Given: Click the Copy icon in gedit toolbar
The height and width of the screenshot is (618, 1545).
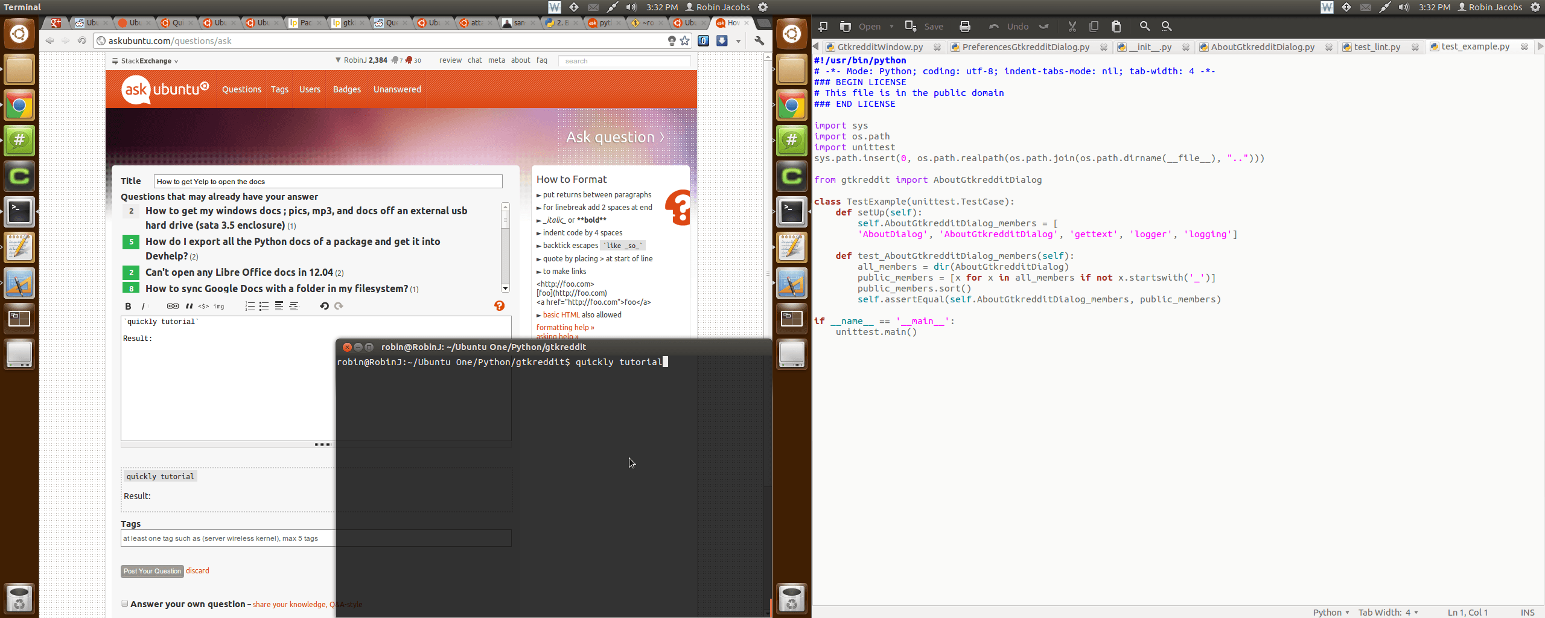Looking at the screenshot, I should click(1094, 26).
